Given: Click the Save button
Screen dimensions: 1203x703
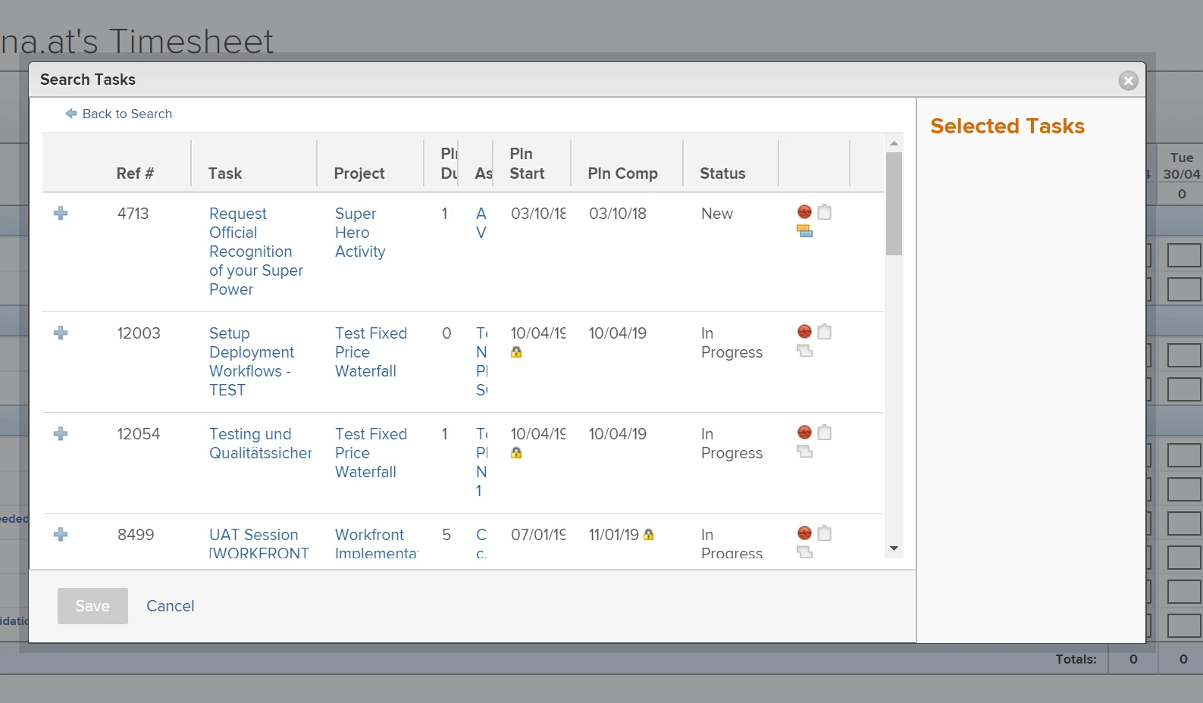Looking at the screenshot, I should tap(92, 606).
